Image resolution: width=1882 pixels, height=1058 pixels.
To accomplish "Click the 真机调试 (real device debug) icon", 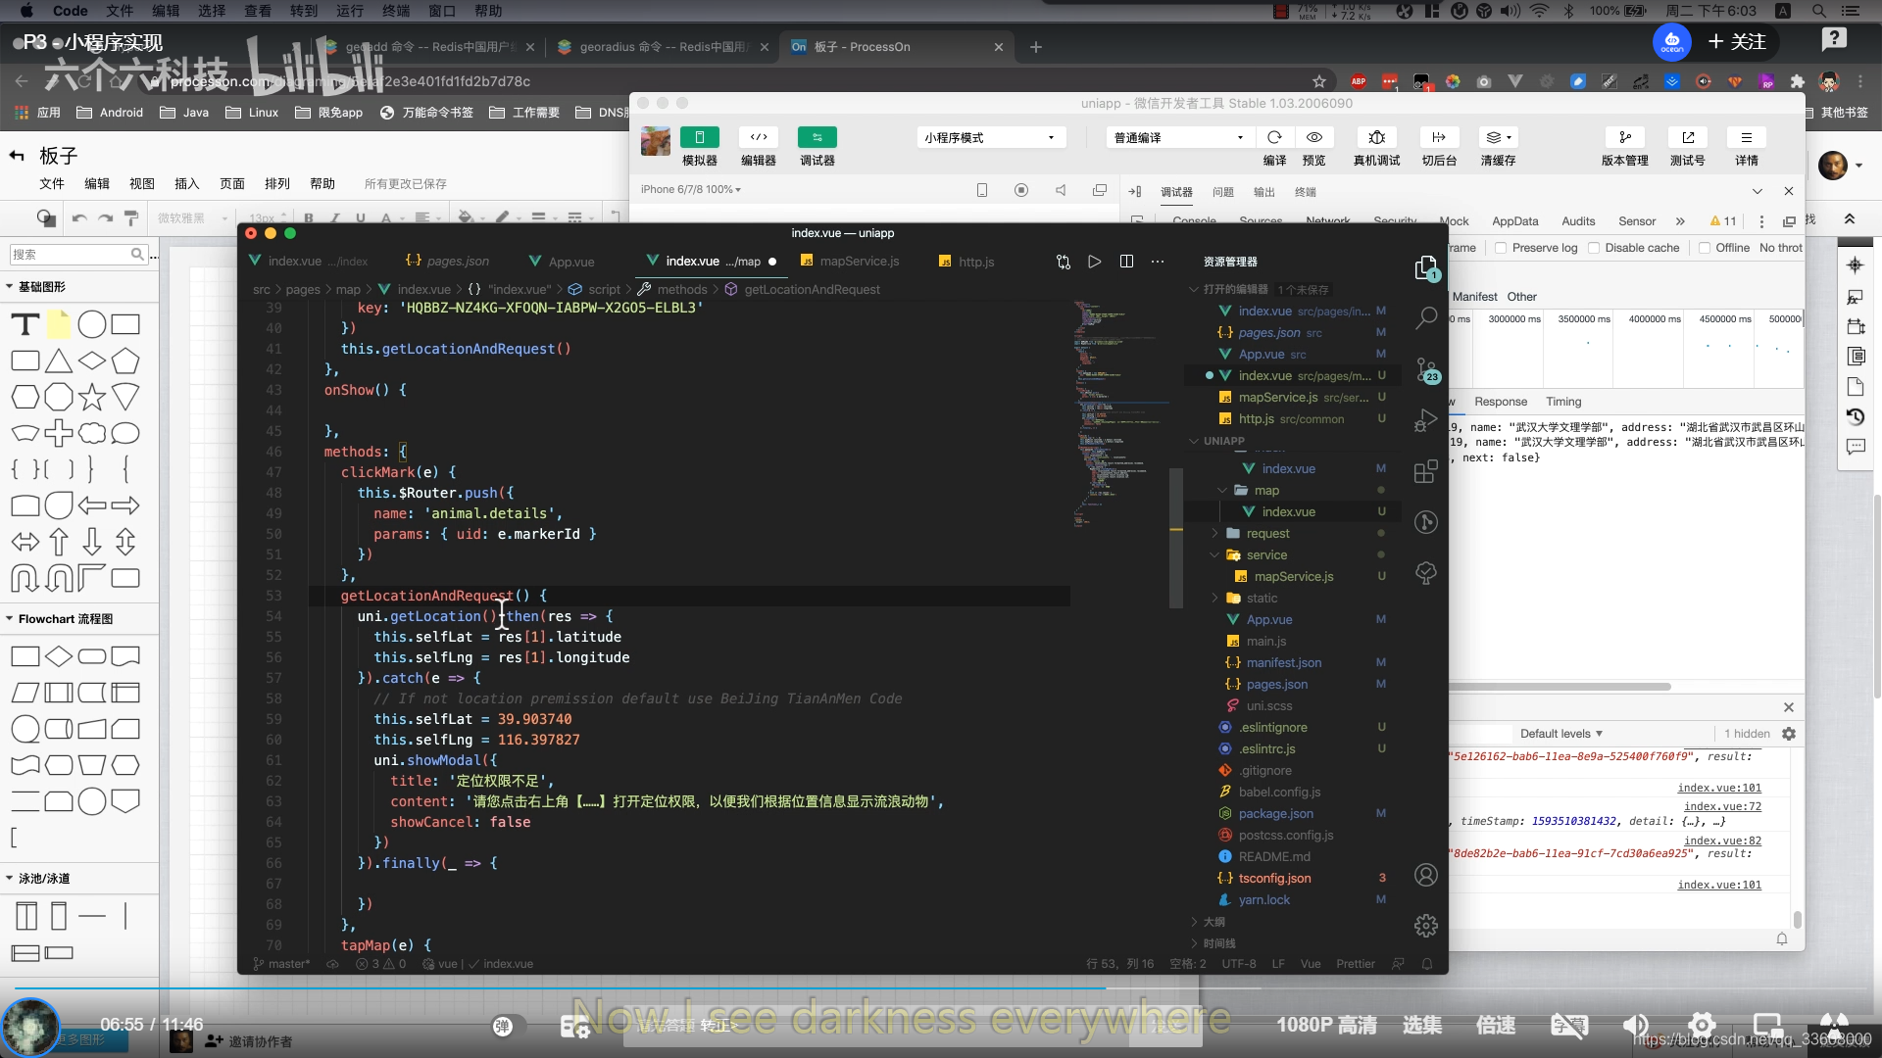I will [1376, 138].
